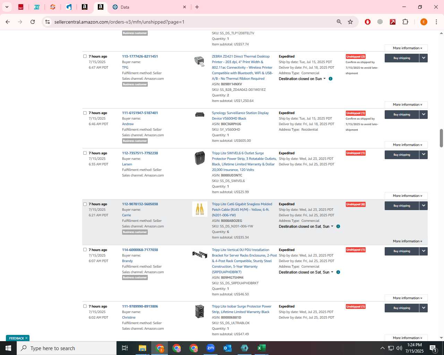The width and height of the screenshot is (444, 355).
Task: Switch to the active Amazon tab
Action: 101,7
